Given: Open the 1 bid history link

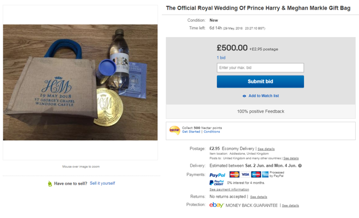Looking at the screenshot, I should pos(221,58).
